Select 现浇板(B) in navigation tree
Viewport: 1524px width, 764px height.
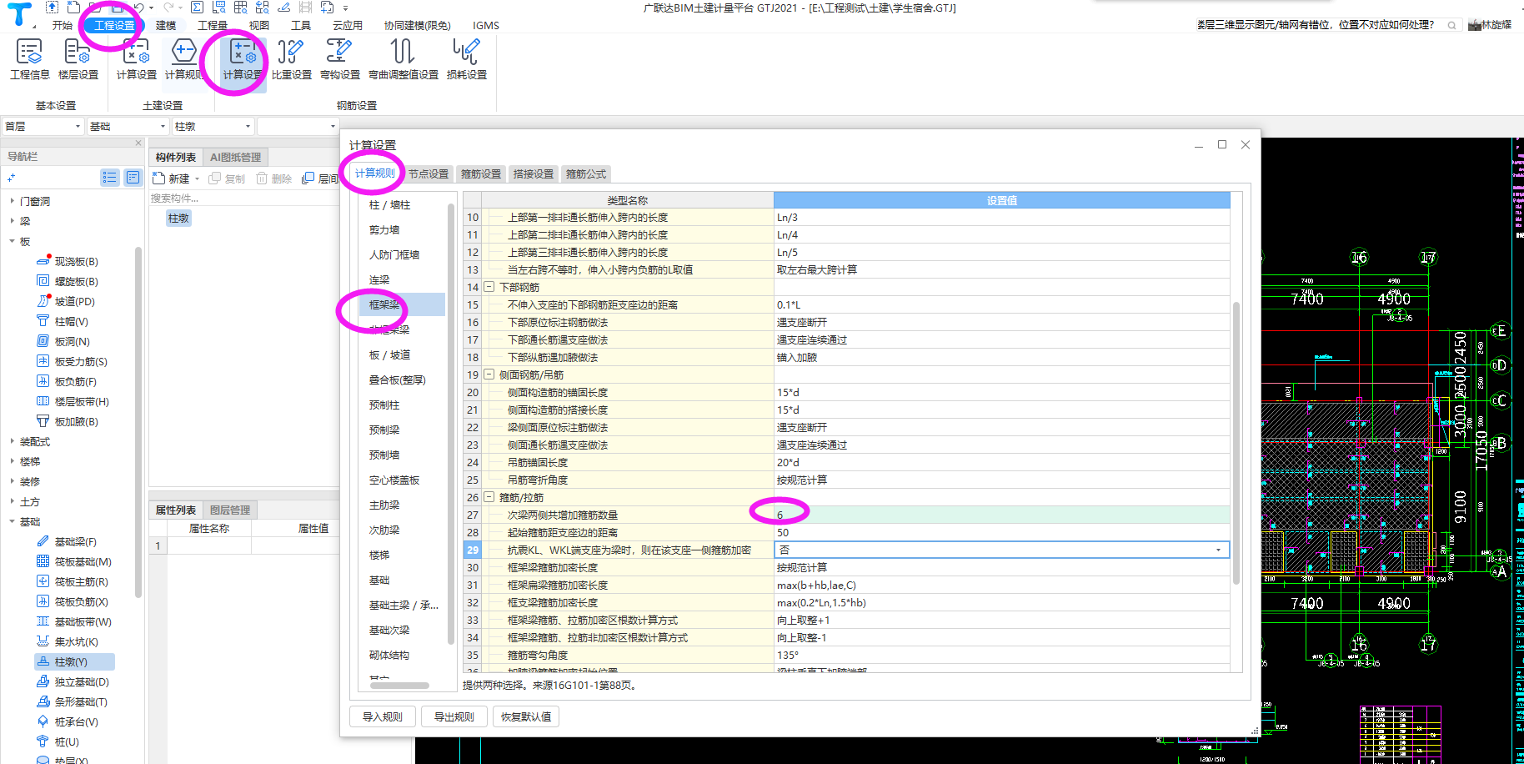(68, 261)
